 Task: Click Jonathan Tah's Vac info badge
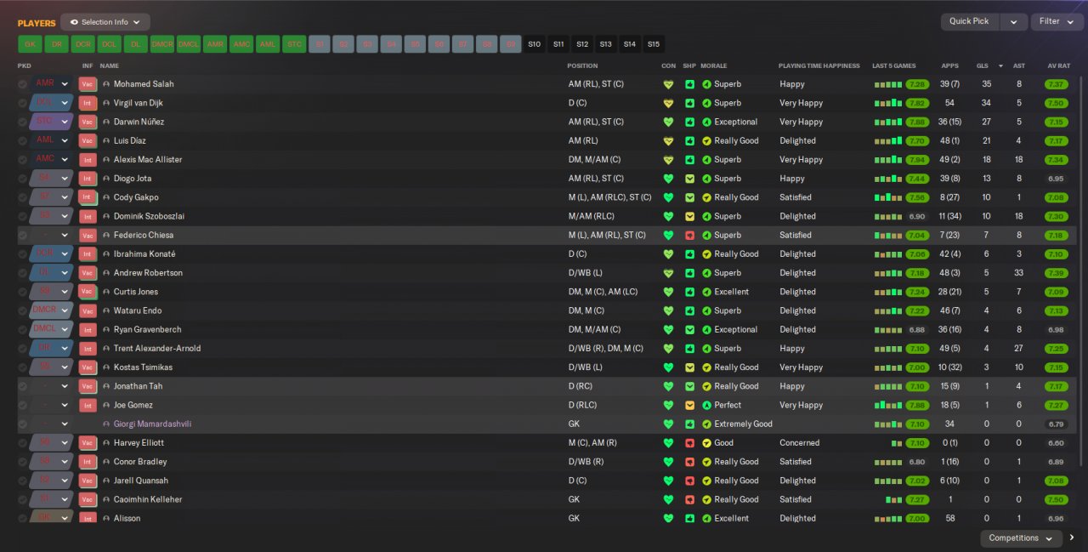click(88, 386)
